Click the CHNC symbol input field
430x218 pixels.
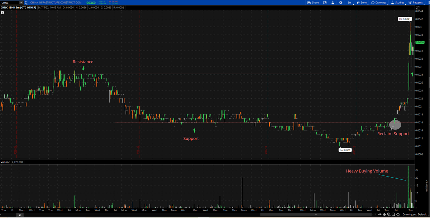coord(10,3)
